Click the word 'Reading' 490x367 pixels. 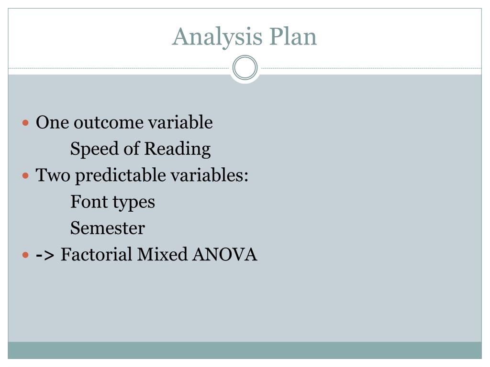pos(178,149)
